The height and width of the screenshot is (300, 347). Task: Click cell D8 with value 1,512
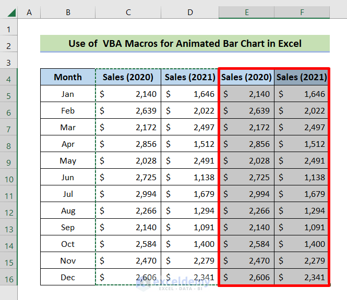tap(190, 144)
